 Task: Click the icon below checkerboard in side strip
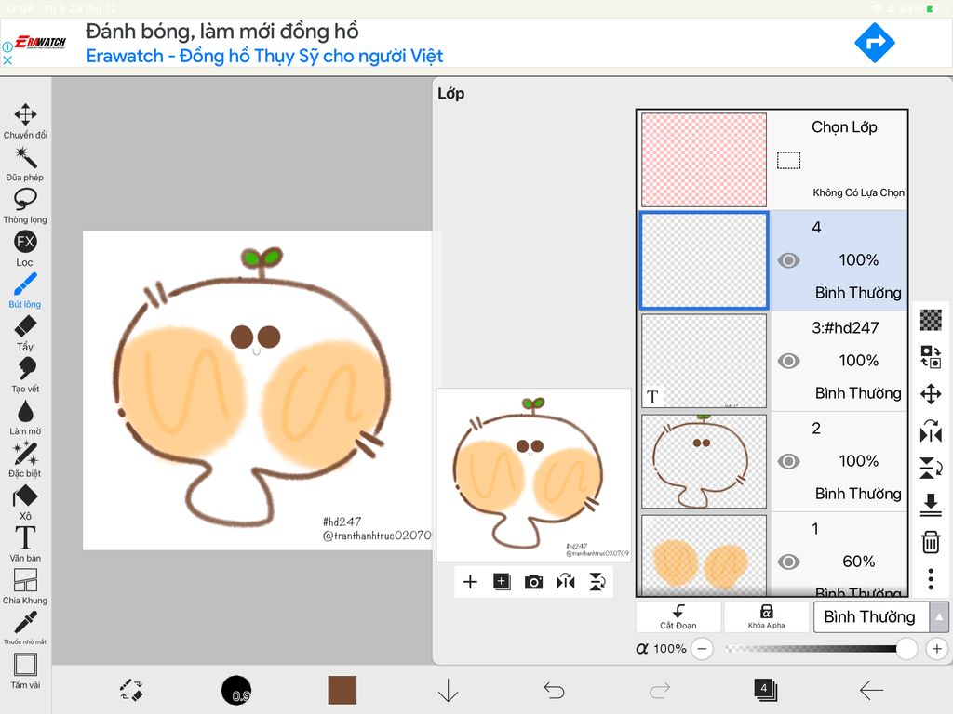coord(931,357)
